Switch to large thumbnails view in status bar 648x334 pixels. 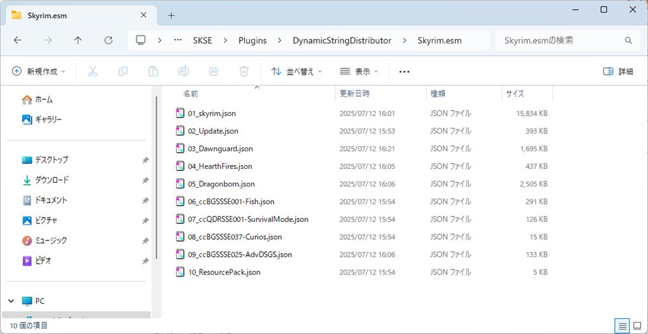[x=637, y=325]
